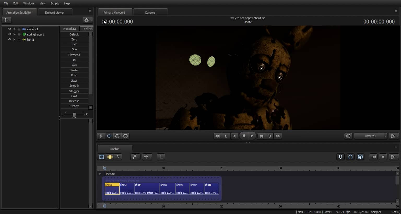The height and width of the screenshot is (214, 401).
Task: Activate the move manipulator tool
Action: [109, 136]
